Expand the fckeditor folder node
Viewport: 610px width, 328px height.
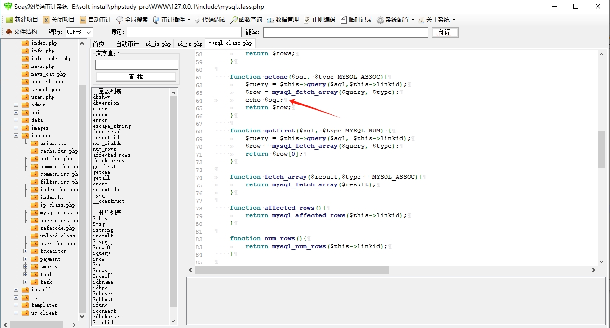click(26, 251)
